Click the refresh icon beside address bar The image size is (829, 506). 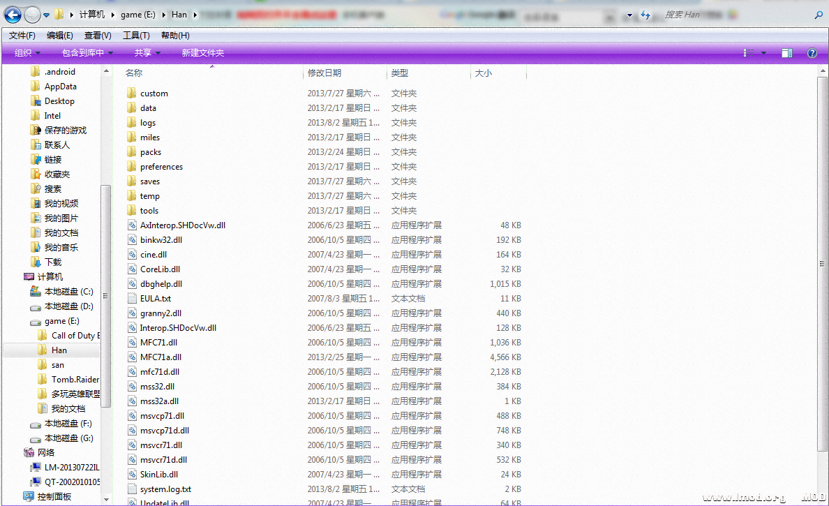(645, 15)
